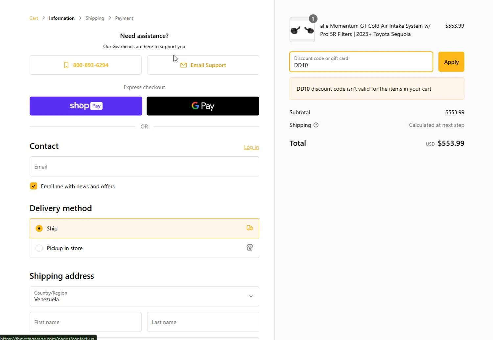Click the First name field
The height and width of the screenshot is (340, 493).
click(85, 322)
